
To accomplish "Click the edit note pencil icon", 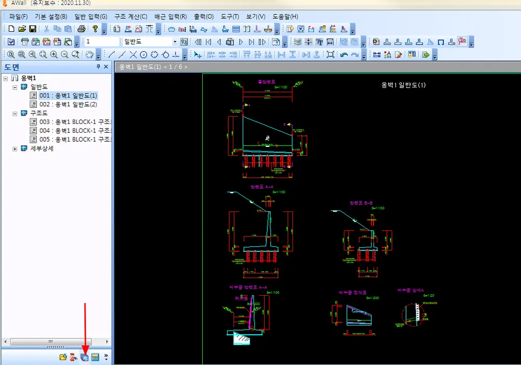I will coord(399,54).
